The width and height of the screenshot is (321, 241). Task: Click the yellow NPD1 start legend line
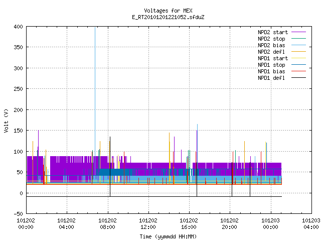(299, 58)
